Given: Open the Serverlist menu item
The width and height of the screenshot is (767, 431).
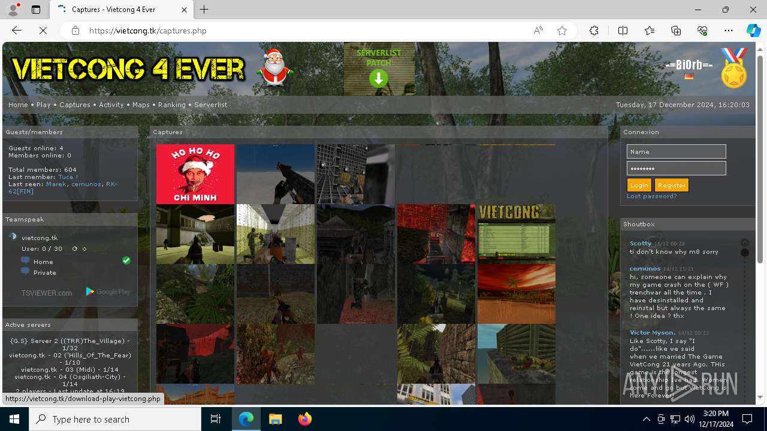Looking at the screenshot, I should pyautogui.click(x=211, y=105).
